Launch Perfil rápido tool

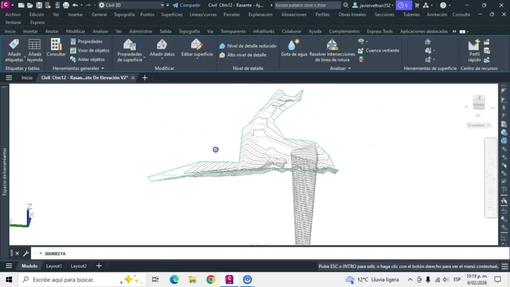point(474,51)
